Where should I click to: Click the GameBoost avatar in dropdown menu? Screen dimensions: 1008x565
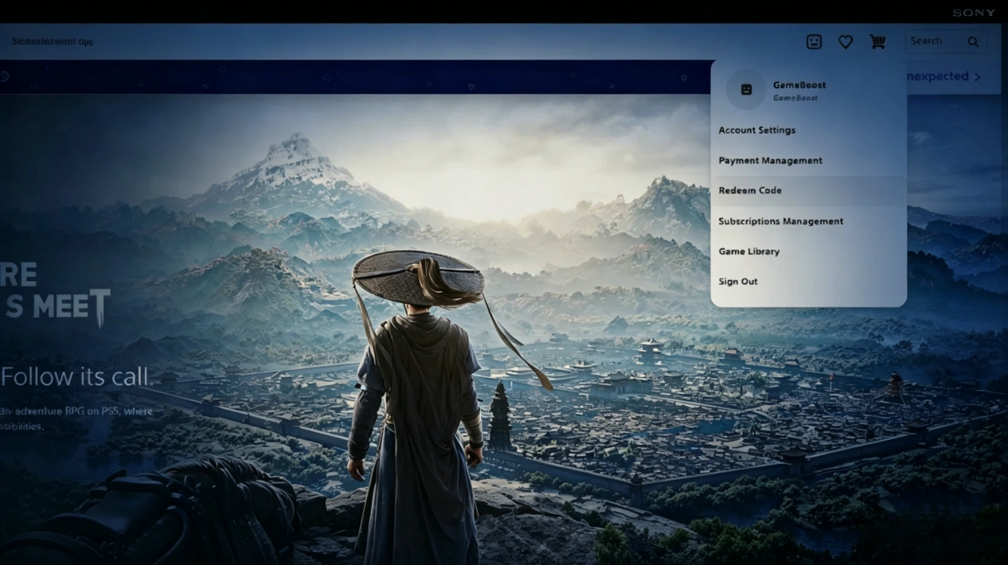[x=746, y=90]
